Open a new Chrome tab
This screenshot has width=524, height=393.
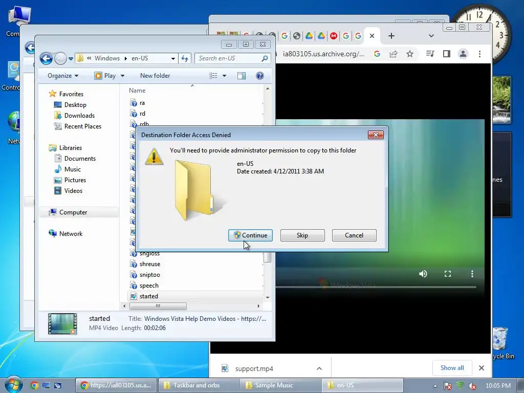click(x=391, y=36)
